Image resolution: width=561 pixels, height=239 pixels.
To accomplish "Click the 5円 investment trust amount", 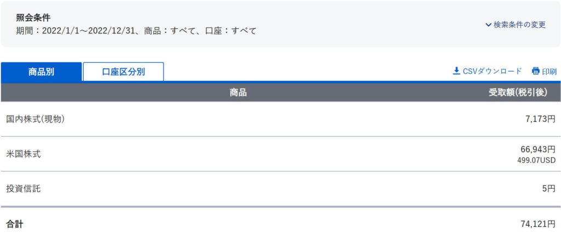I will click(x=549, y=189).
